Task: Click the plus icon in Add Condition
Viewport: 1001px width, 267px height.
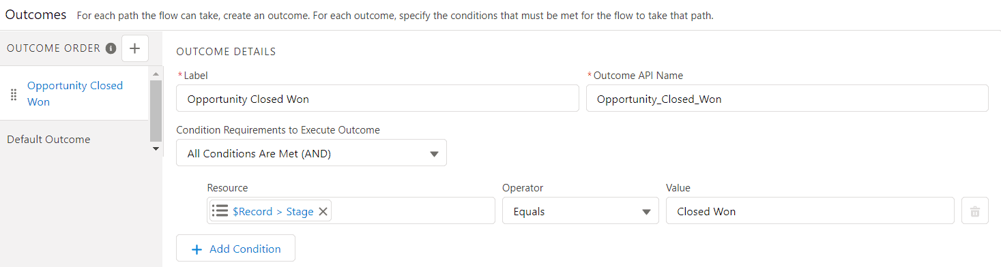Action: [x=197, y=249]
